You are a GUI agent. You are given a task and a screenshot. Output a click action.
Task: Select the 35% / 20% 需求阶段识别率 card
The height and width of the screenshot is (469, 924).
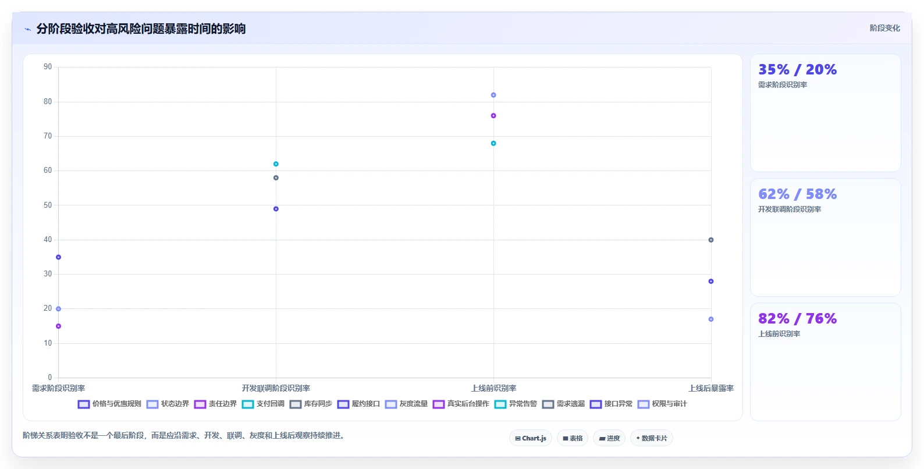tap(825, 113)
